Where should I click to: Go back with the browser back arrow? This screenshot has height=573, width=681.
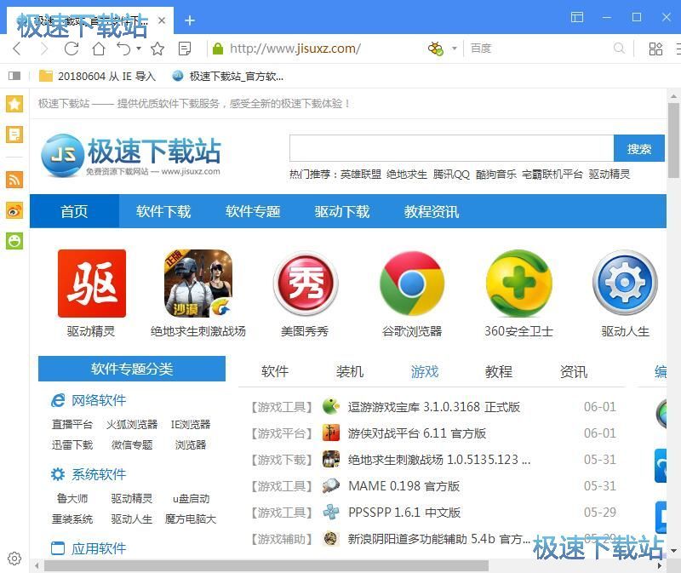pyautogui.click(x=17, y=49)
